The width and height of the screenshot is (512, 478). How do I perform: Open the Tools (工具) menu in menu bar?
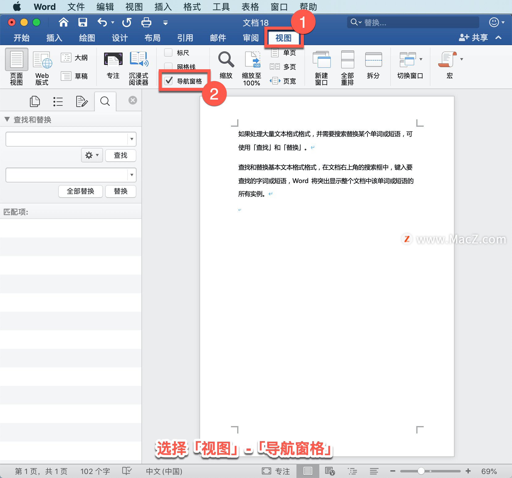221,7
